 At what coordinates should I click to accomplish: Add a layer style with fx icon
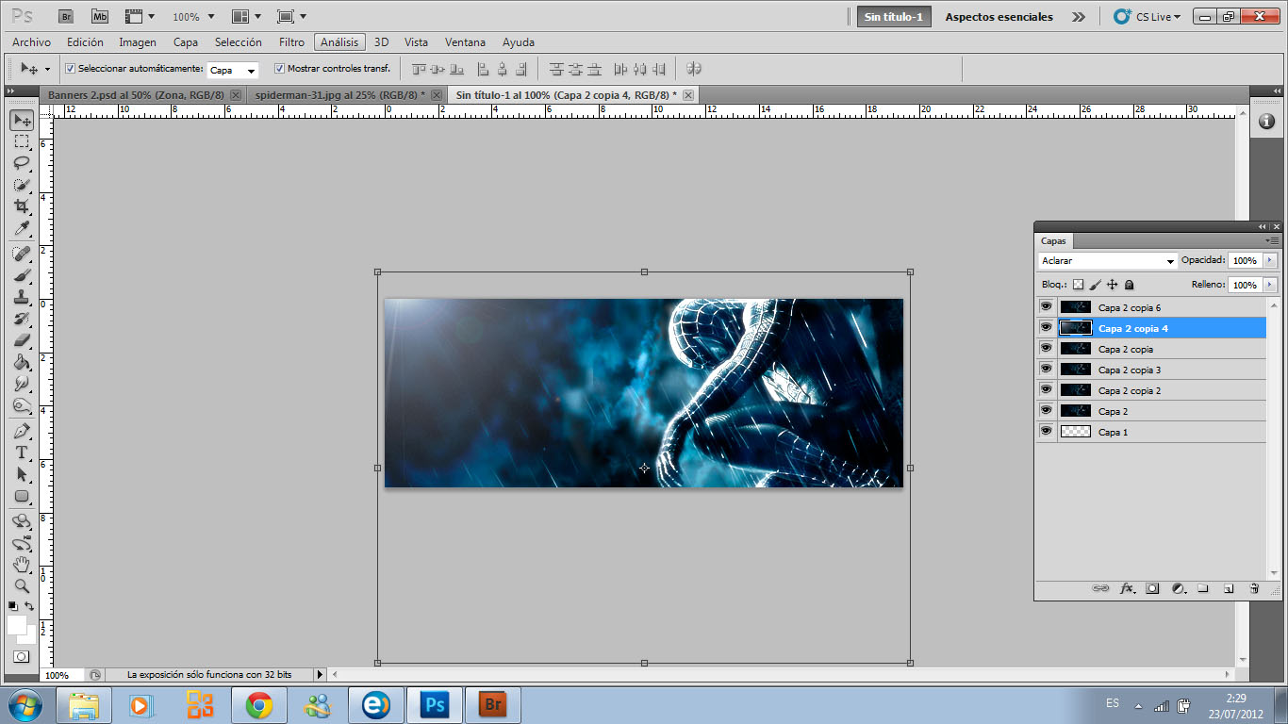click(x=1127, y=588)
